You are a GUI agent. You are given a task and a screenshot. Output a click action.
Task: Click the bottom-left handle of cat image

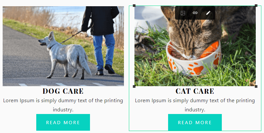coord(134,86)
